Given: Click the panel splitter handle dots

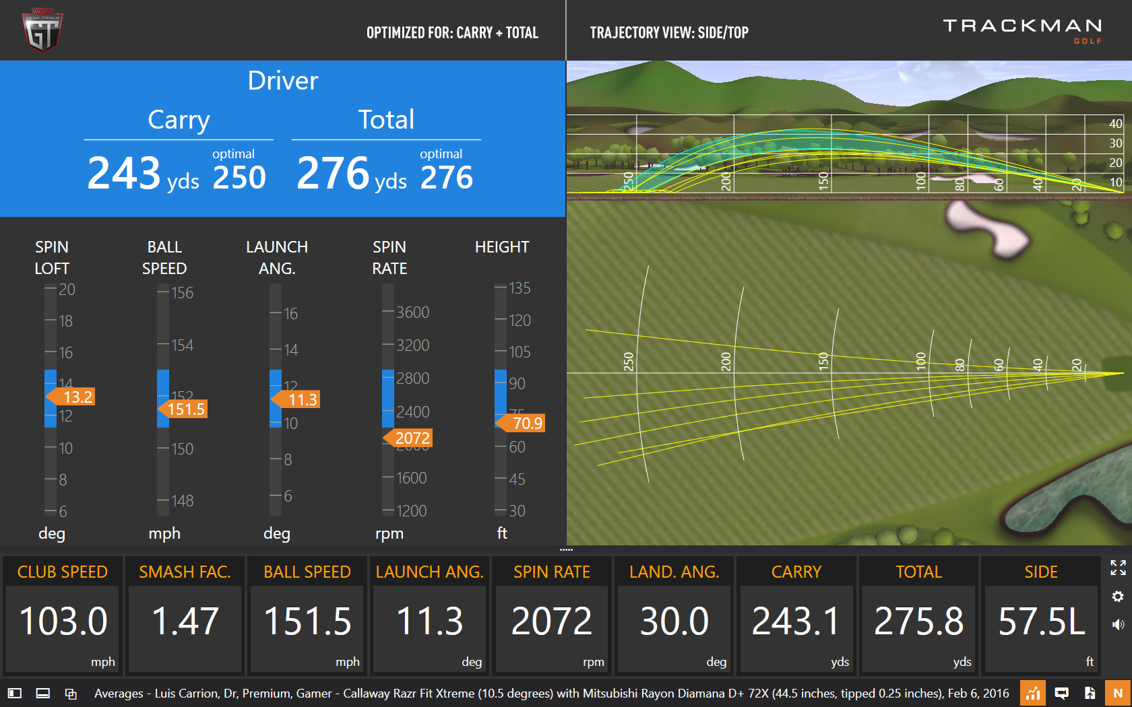Looking at the screenshot, I should pos(566,550).
